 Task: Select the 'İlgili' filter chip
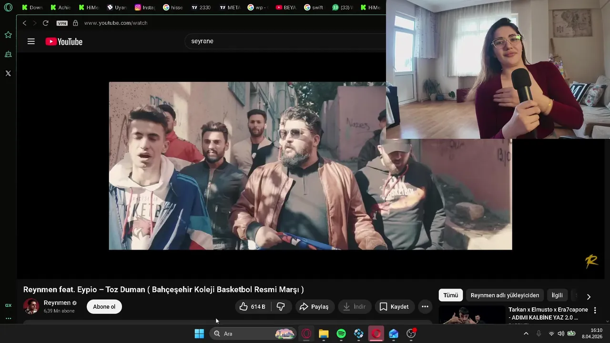point(557,295)
